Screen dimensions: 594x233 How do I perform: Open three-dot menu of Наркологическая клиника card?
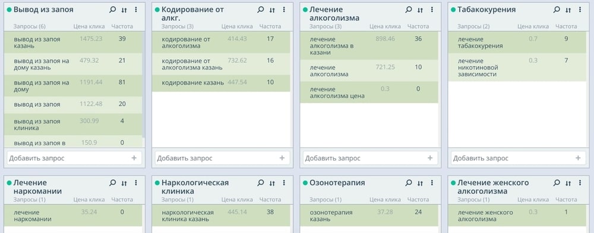coord(284,183)
